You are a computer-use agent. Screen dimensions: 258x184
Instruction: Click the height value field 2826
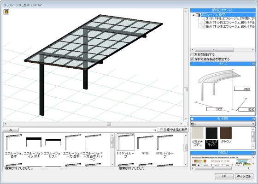click(x=242, y=89)
